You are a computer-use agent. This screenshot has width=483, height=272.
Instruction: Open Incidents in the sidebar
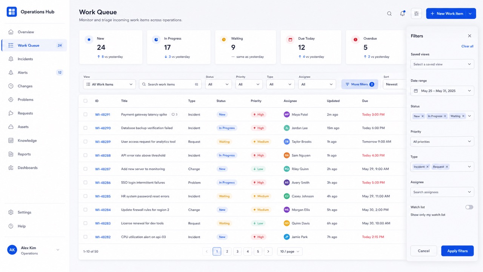[x=34, y=59]
